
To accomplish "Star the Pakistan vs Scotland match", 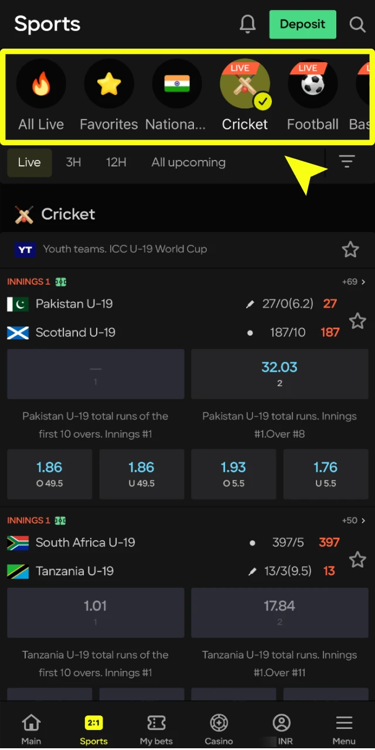I will click(358, 321).
